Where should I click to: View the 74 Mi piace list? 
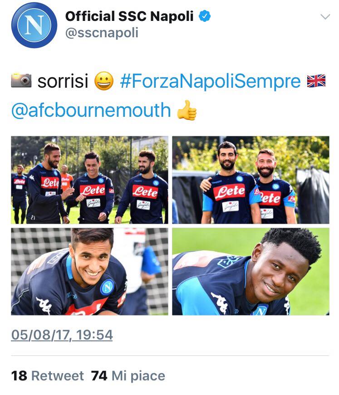(128, 376)
